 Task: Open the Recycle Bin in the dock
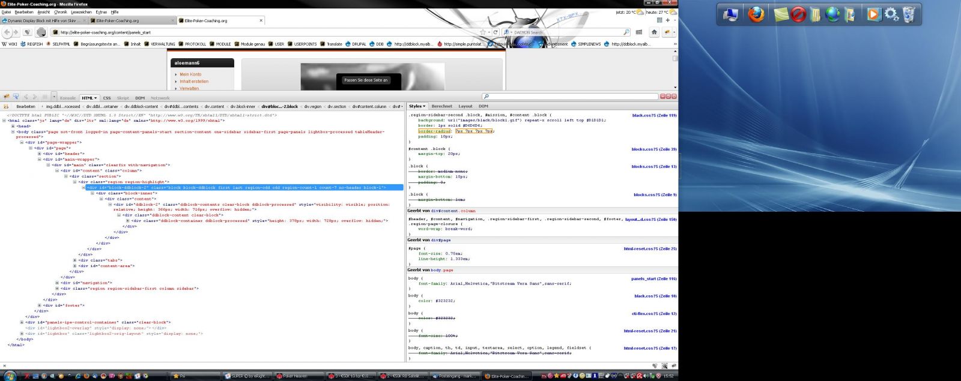[x=909, y=14]
